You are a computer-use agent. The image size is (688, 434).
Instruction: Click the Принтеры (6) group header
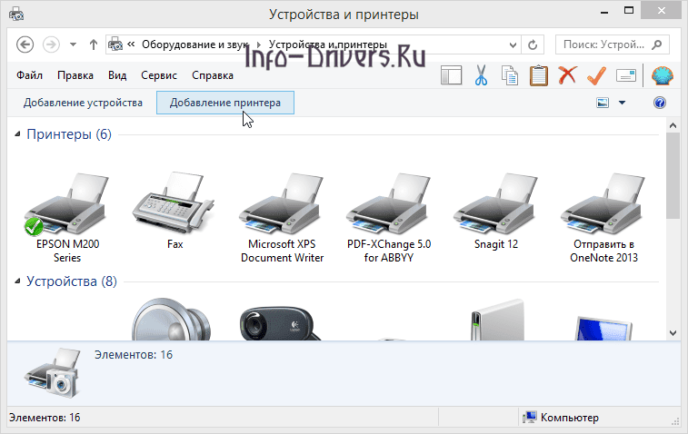(69, 134)
